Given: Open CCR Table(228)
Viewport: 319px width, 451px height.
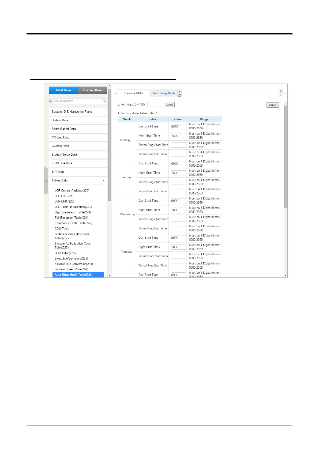Looking at the screenshot, I should pyautogui.click(x=65, y=253).
